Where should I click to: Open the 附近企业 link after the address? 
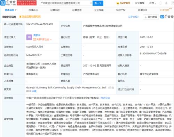tap(105, 98)
